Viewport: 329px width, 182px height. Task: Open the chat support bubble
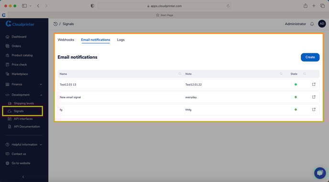click(320, 173)
